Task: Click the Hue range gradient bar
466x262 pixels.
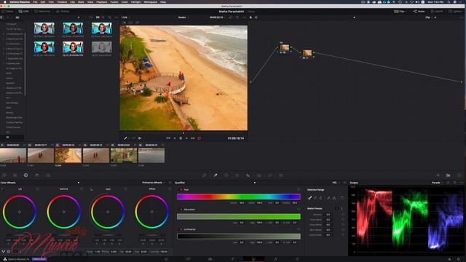Action: coord(239,196)
